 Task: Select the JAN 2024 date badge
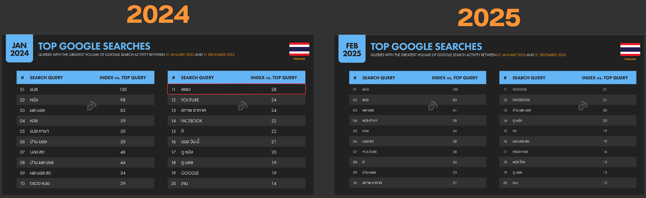click(x=19, y=49)
